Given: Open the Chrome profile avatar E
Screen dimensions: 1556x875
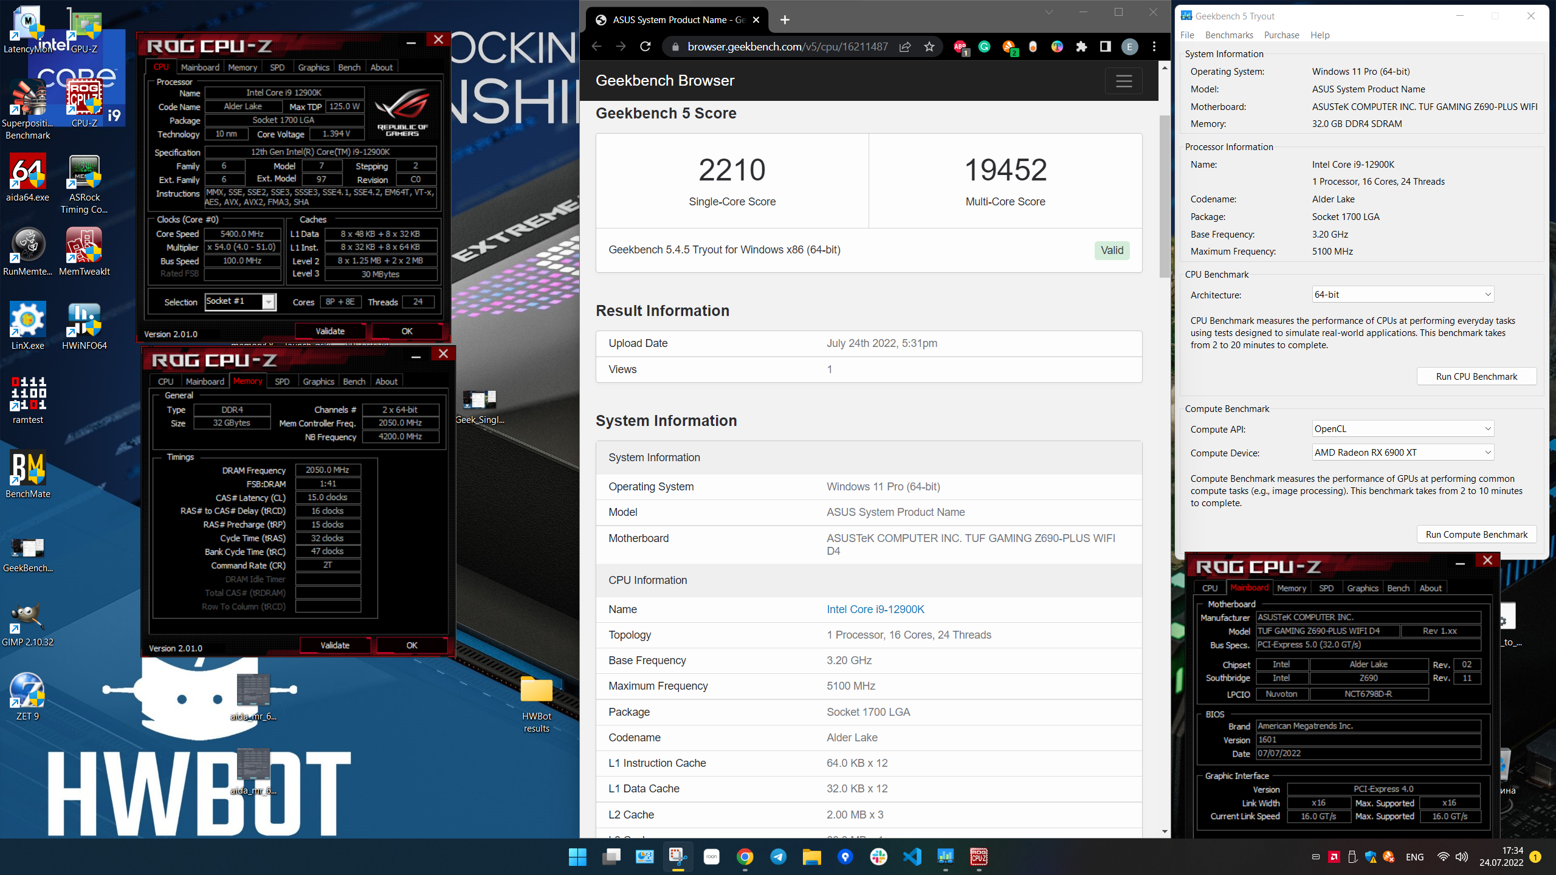Looking at the screenshot, I should (1130, 47).
